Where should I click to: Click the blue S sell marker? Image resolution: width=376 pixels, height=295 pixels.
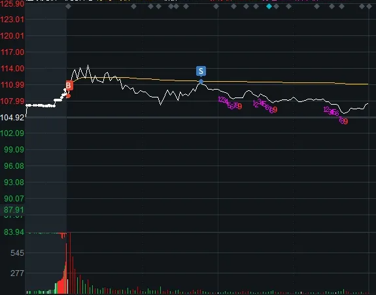pyautogui.click(x=201, y=71)
